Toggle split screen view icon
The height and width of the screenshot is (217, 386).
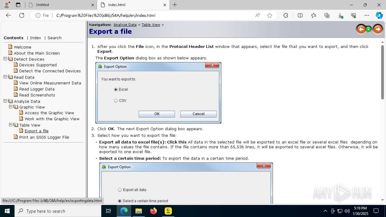pyautogui.click(x=300, y=15)
